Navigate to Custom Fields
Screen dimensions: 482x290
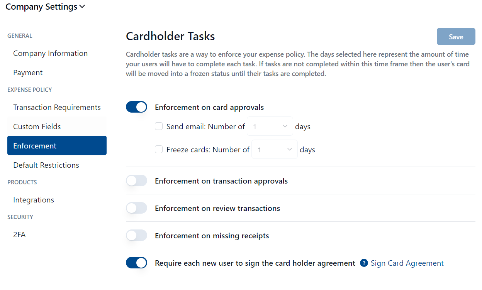click(37, 126)
